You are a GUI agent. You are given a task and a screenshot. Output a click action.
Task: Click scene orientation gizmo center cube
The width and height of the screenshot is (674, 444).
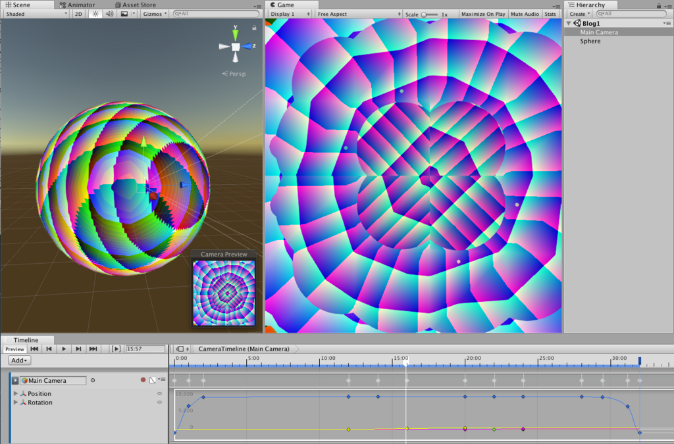(236, 47)
